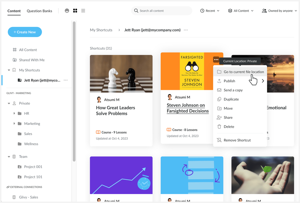
Task: Open the ellipsis menu beside the Jett Ryan breadcrumb
Action: 186,30
